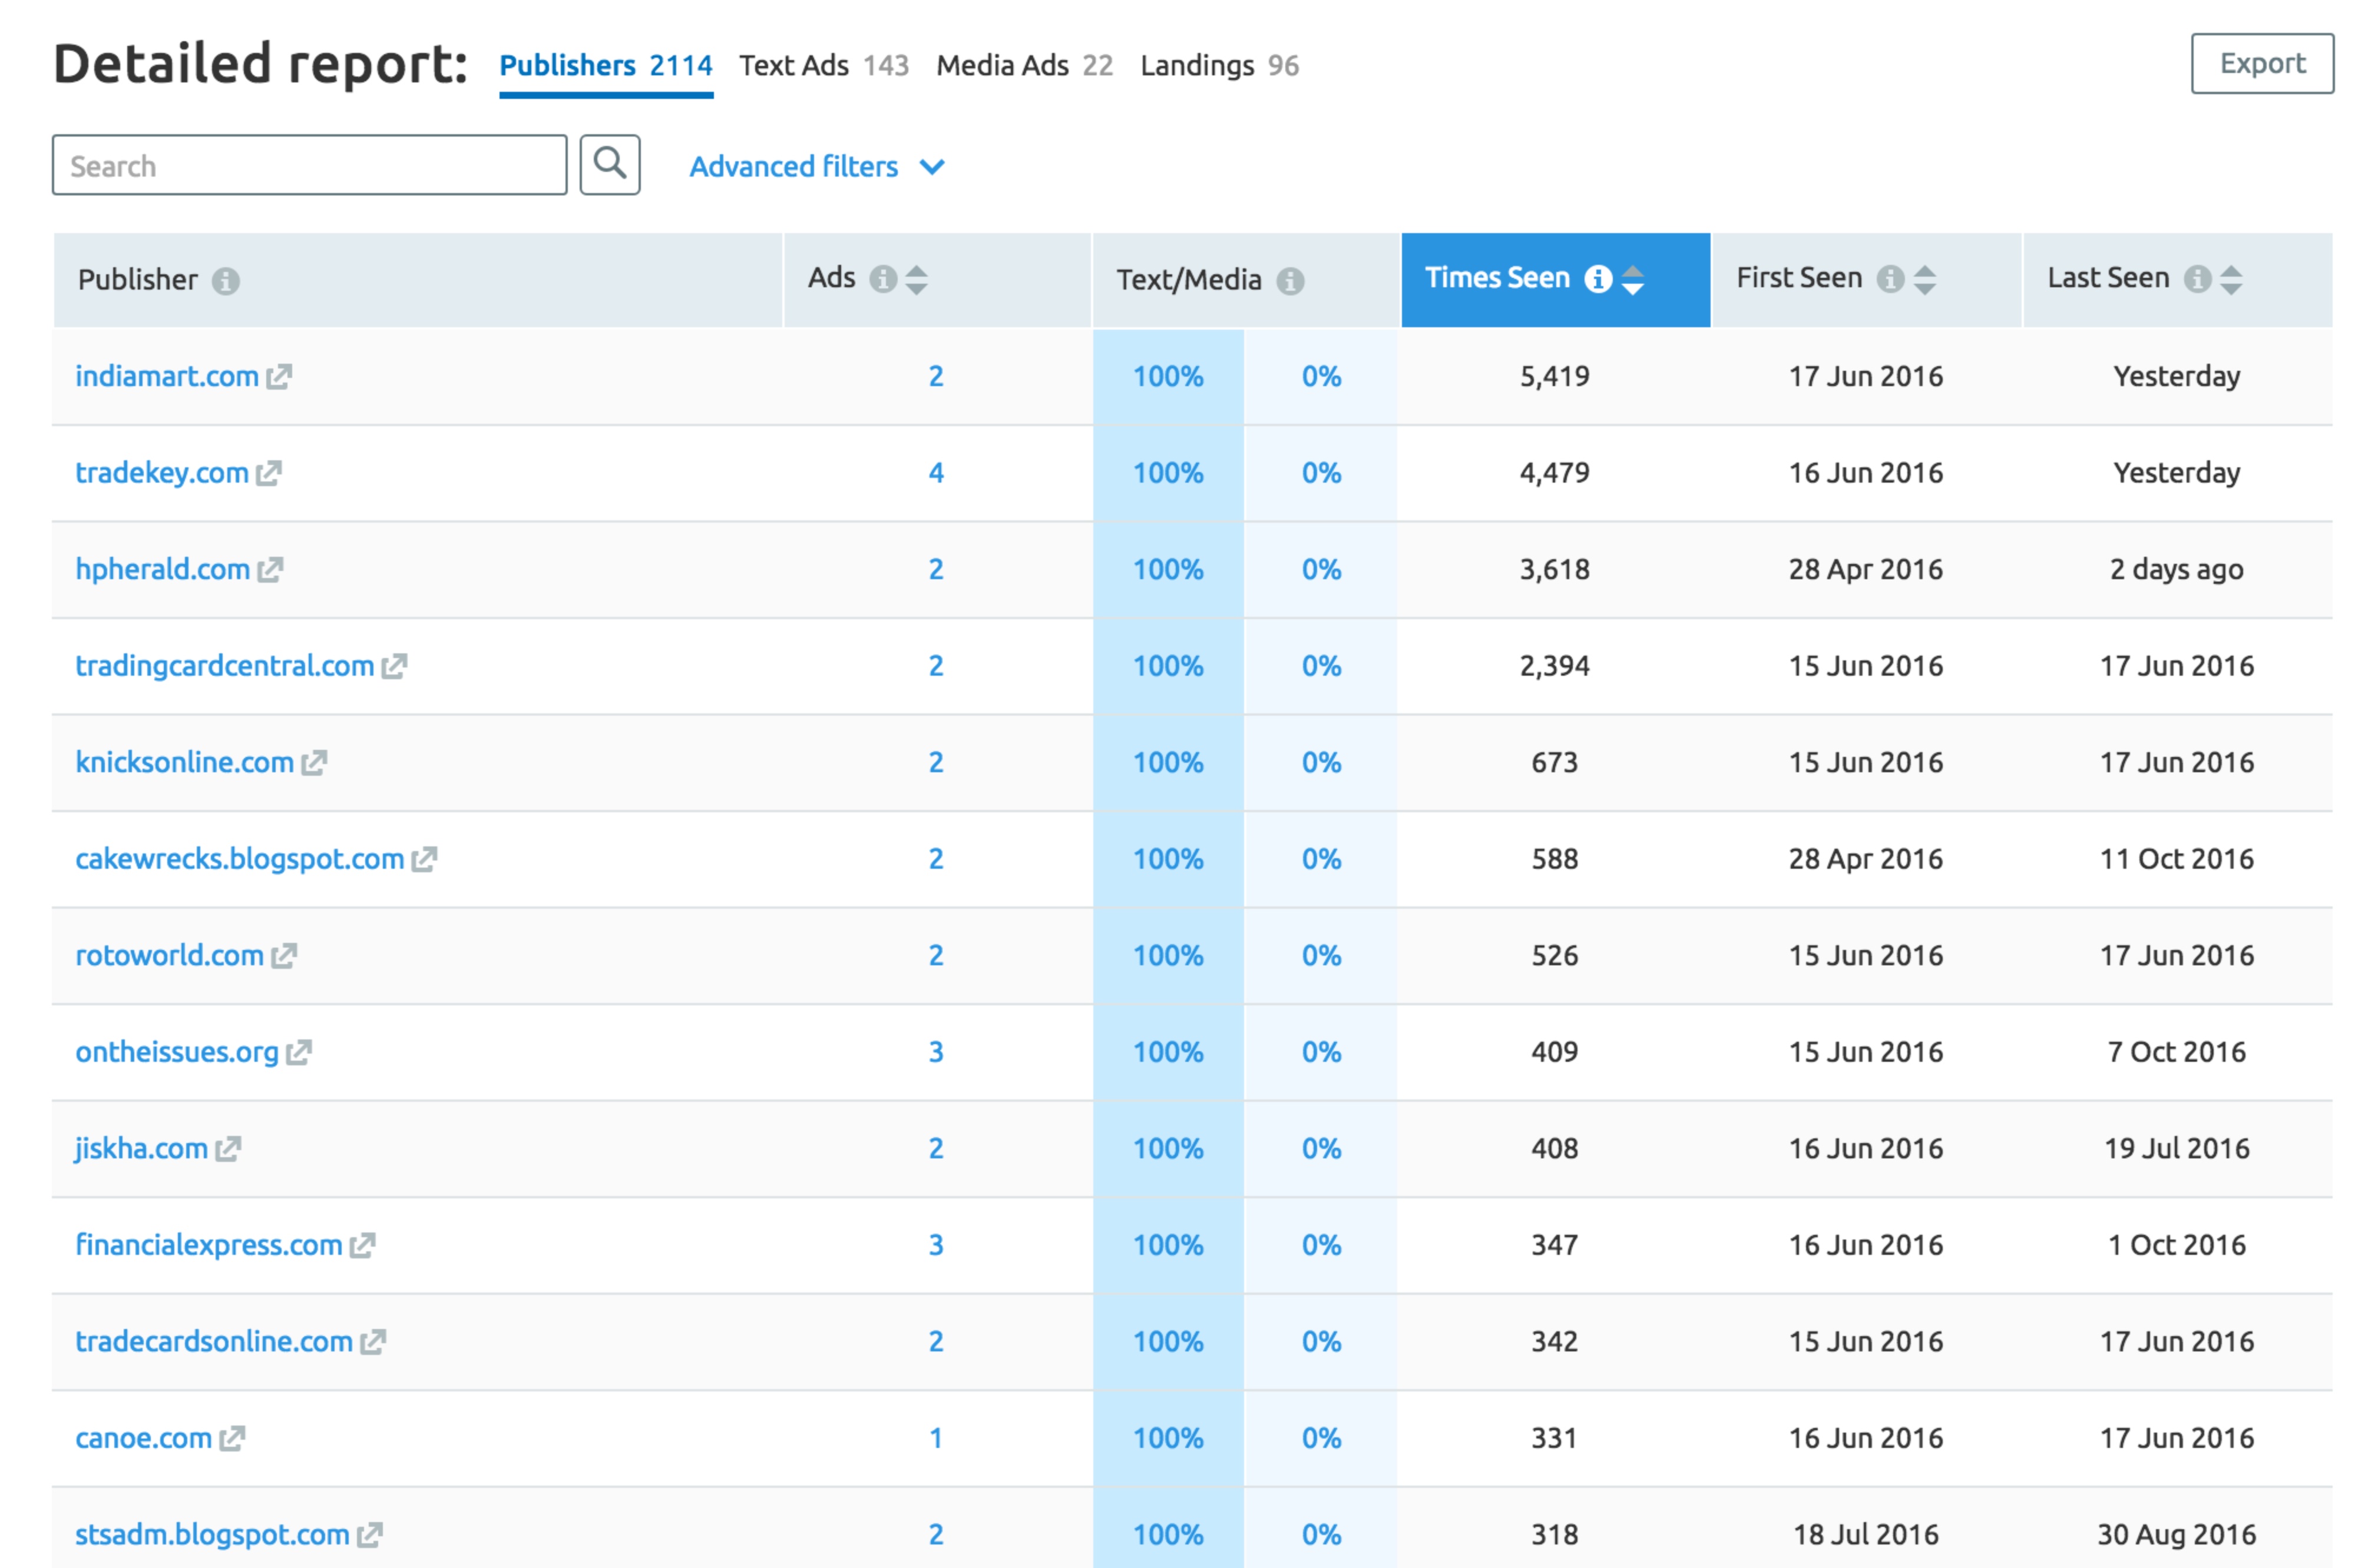Open external link icon for knicksonline.com
This screenshot has width=2368, height=1568.
315,762
